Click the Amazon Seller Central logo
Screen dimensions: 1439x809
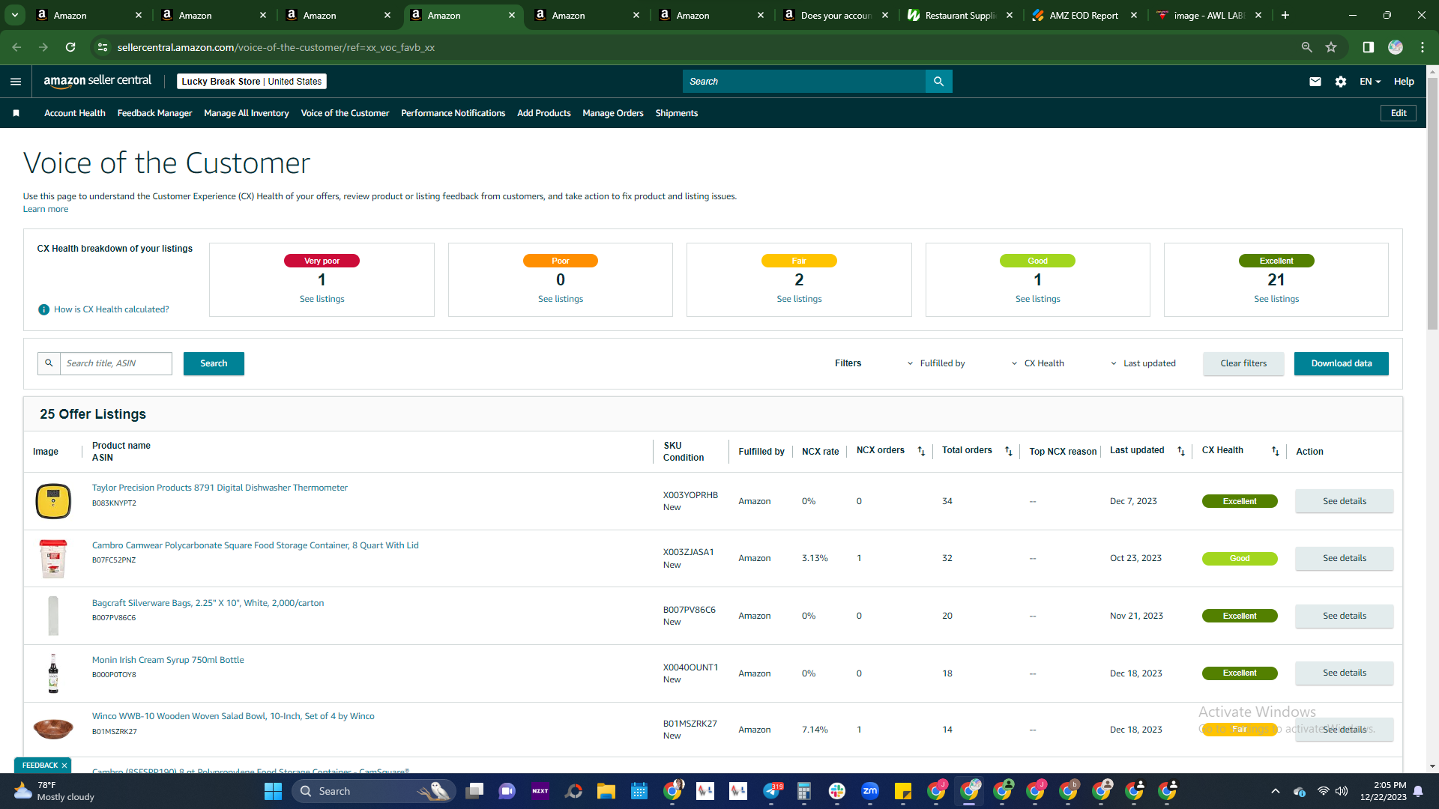(97, 81)
